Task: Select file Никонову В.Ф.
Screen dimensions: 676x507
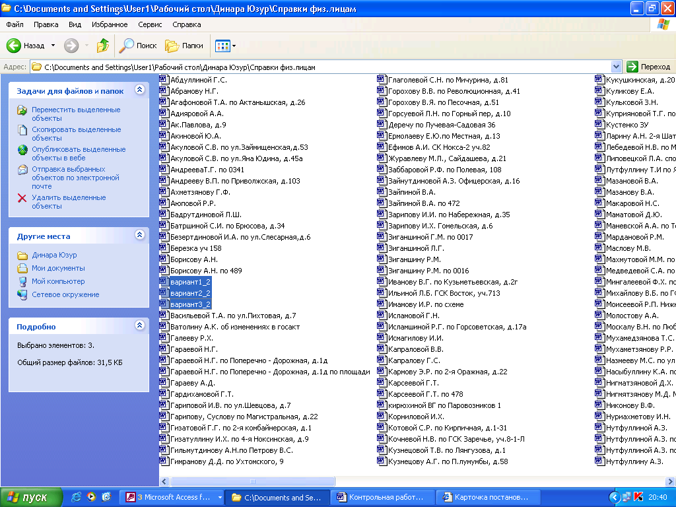Action: pos(630,405)
